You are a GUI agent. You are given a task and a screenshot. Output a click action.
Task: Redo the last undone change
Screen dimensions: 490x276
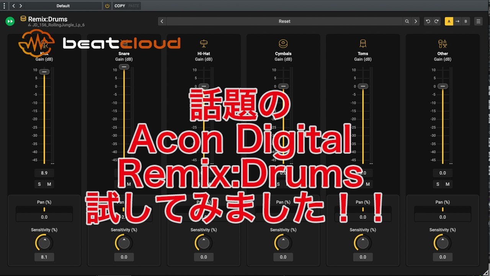point(436,21)
